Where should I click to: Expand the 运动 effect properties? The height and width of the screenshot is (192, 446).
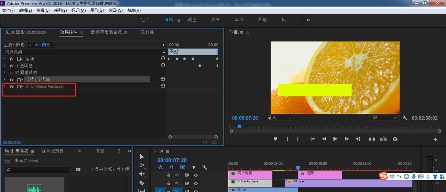[x=4, y=59]
